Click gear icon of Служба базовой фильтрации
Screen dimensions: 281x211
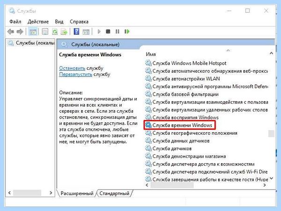(x=148, y=94)
